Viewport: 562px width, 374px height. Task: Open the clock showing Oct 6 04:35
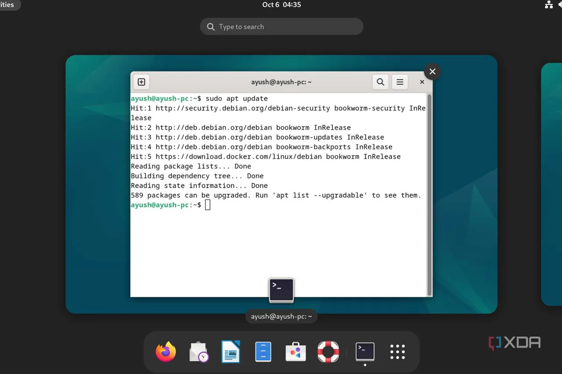(281, 5)
